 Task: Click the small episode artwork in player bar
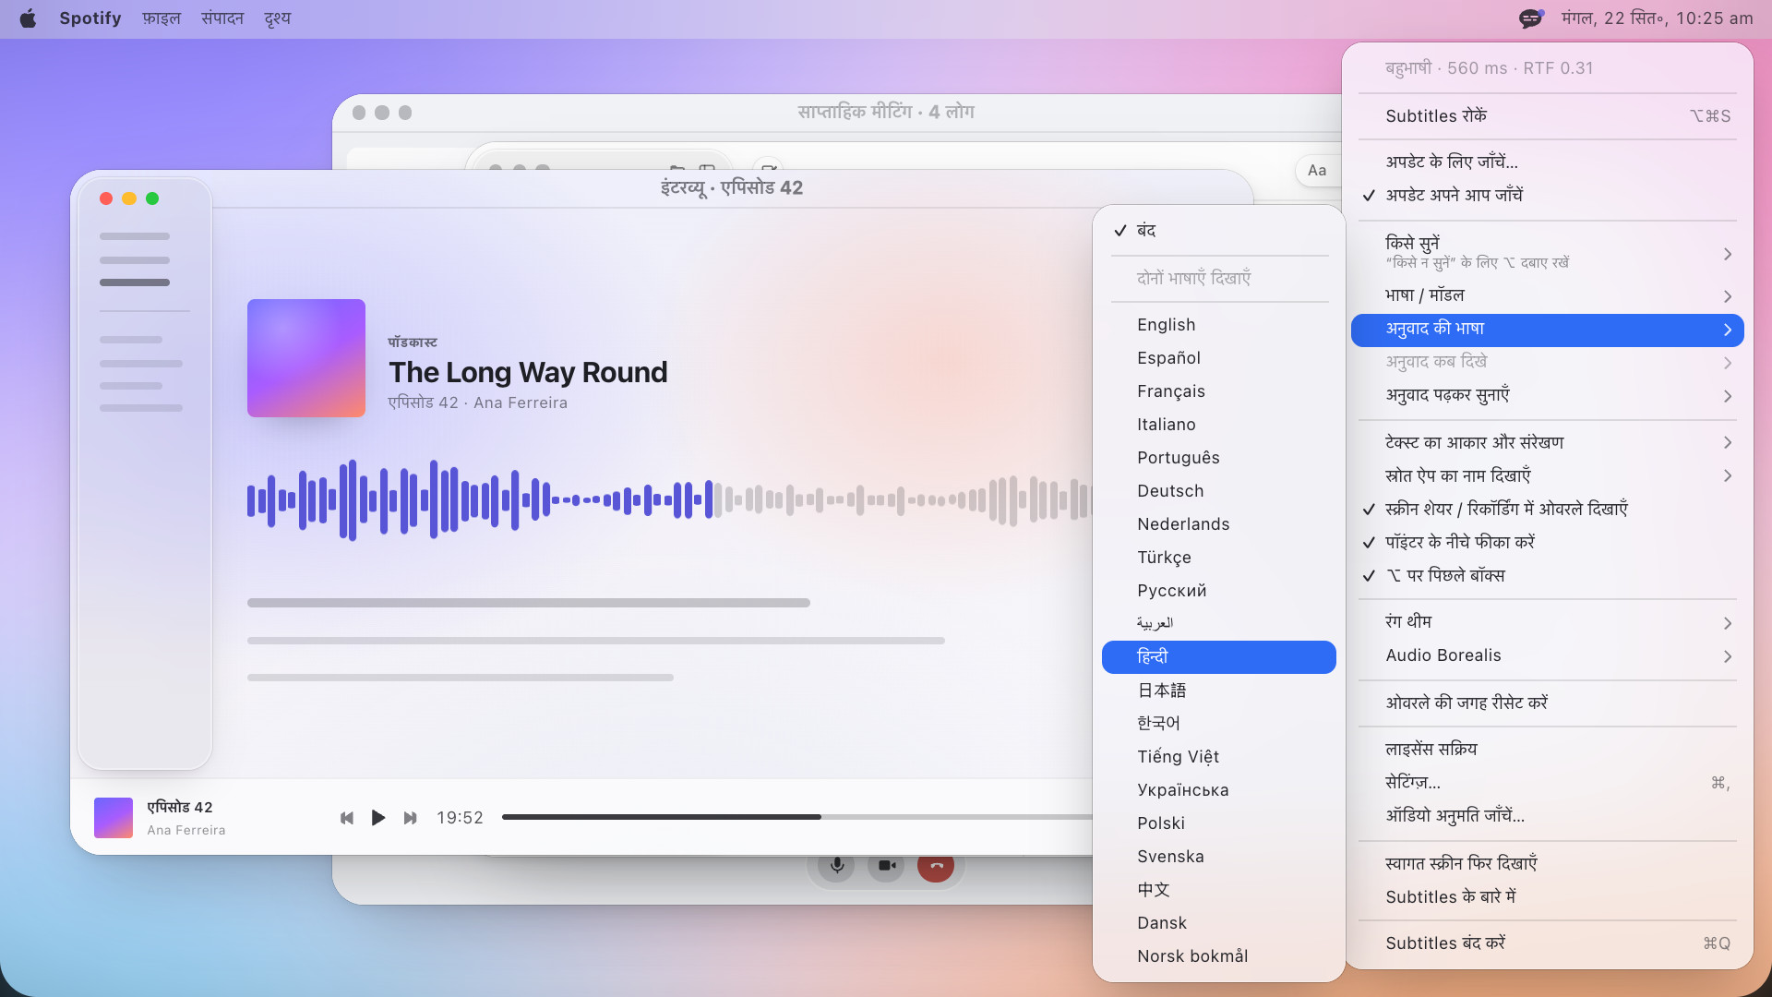click(x=114, y=818)
